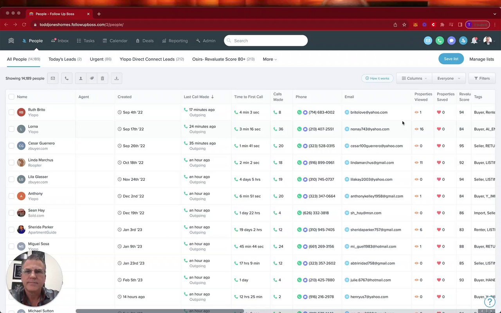Viewport: 501px width, 313px height.
Task: Open the Calendar section
Action: pos(115,41)
